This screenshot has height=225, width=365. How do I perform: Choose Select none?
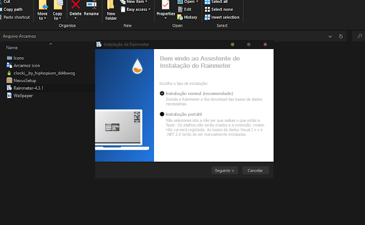218,9
